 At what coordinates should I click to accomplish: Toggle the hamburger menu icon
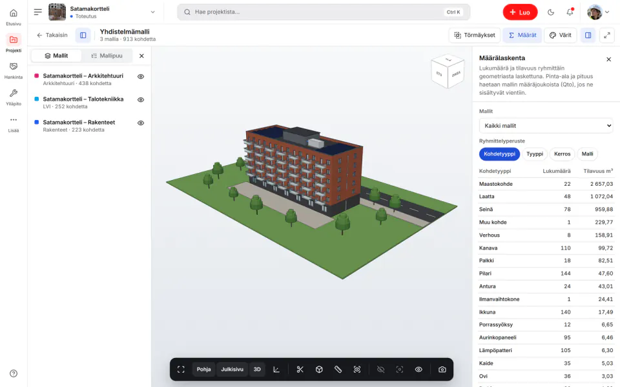[x=38, y=12]
